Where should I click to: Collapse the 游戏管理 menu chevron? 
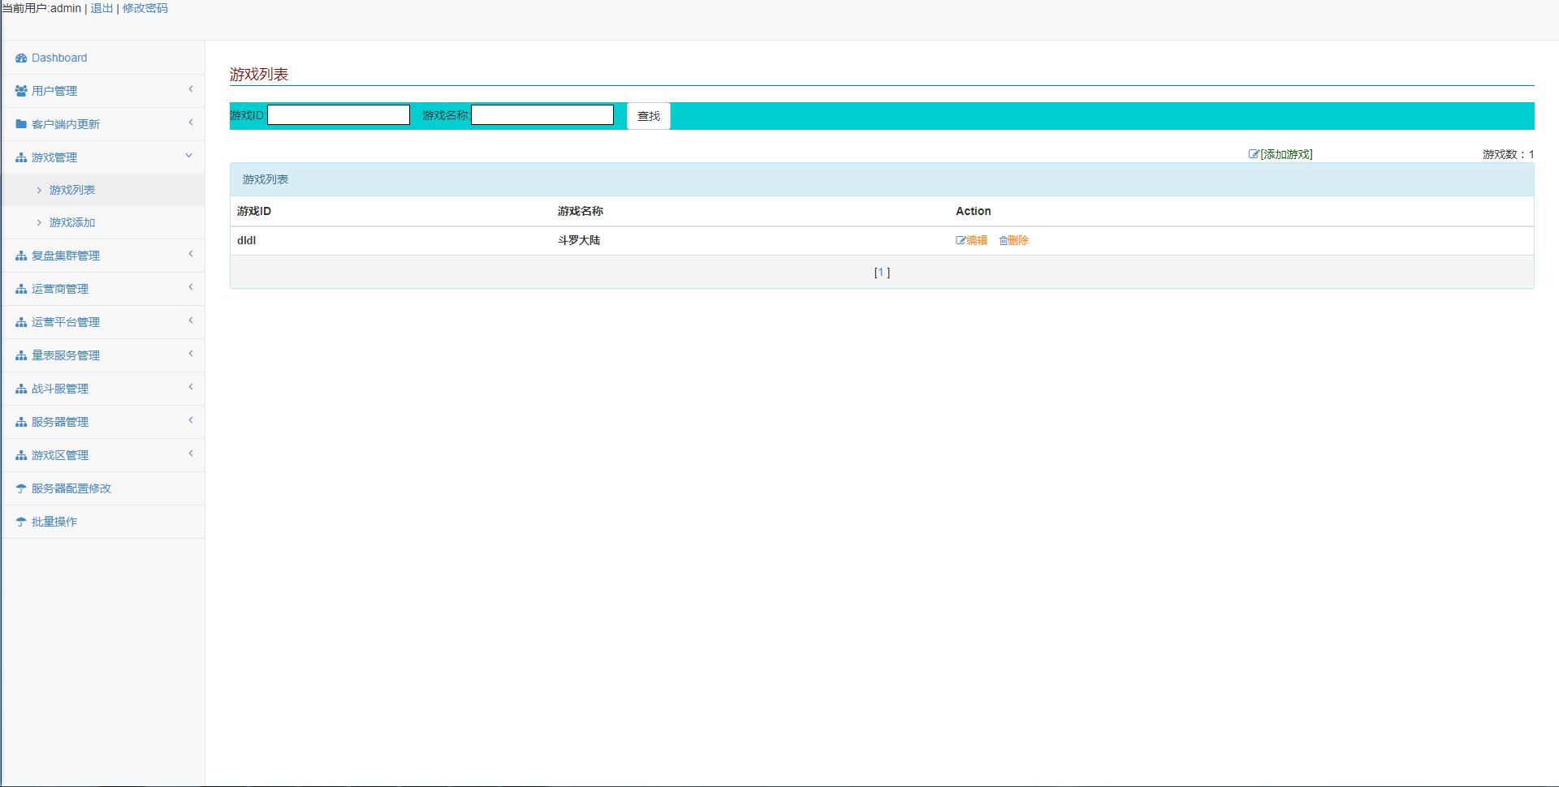point(189,156)
